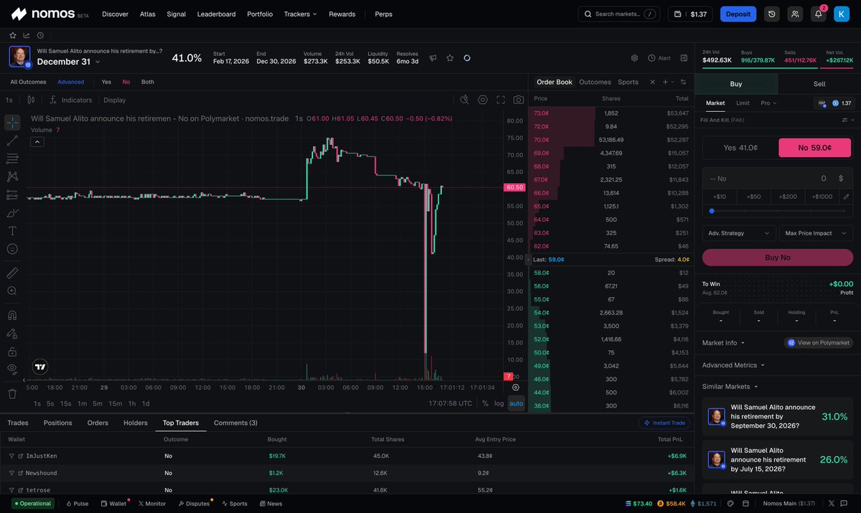Screen dimensions: 861x513
Task: Hide all drawings with eye icon
Action: (x=12, y=370)
